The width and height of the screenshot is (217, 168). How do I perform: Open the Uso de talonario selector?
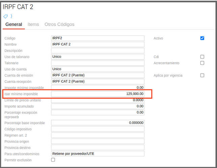98,57
